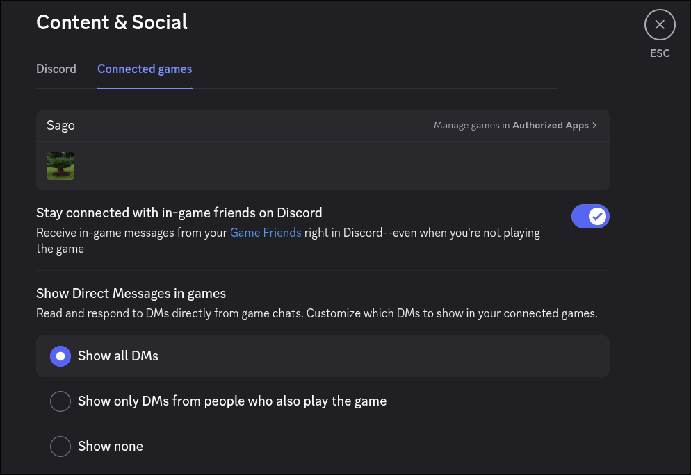Click the checkmark inside the enabled toggle
The height and width of the screenshot is (475, 691).
coord(596,216)
